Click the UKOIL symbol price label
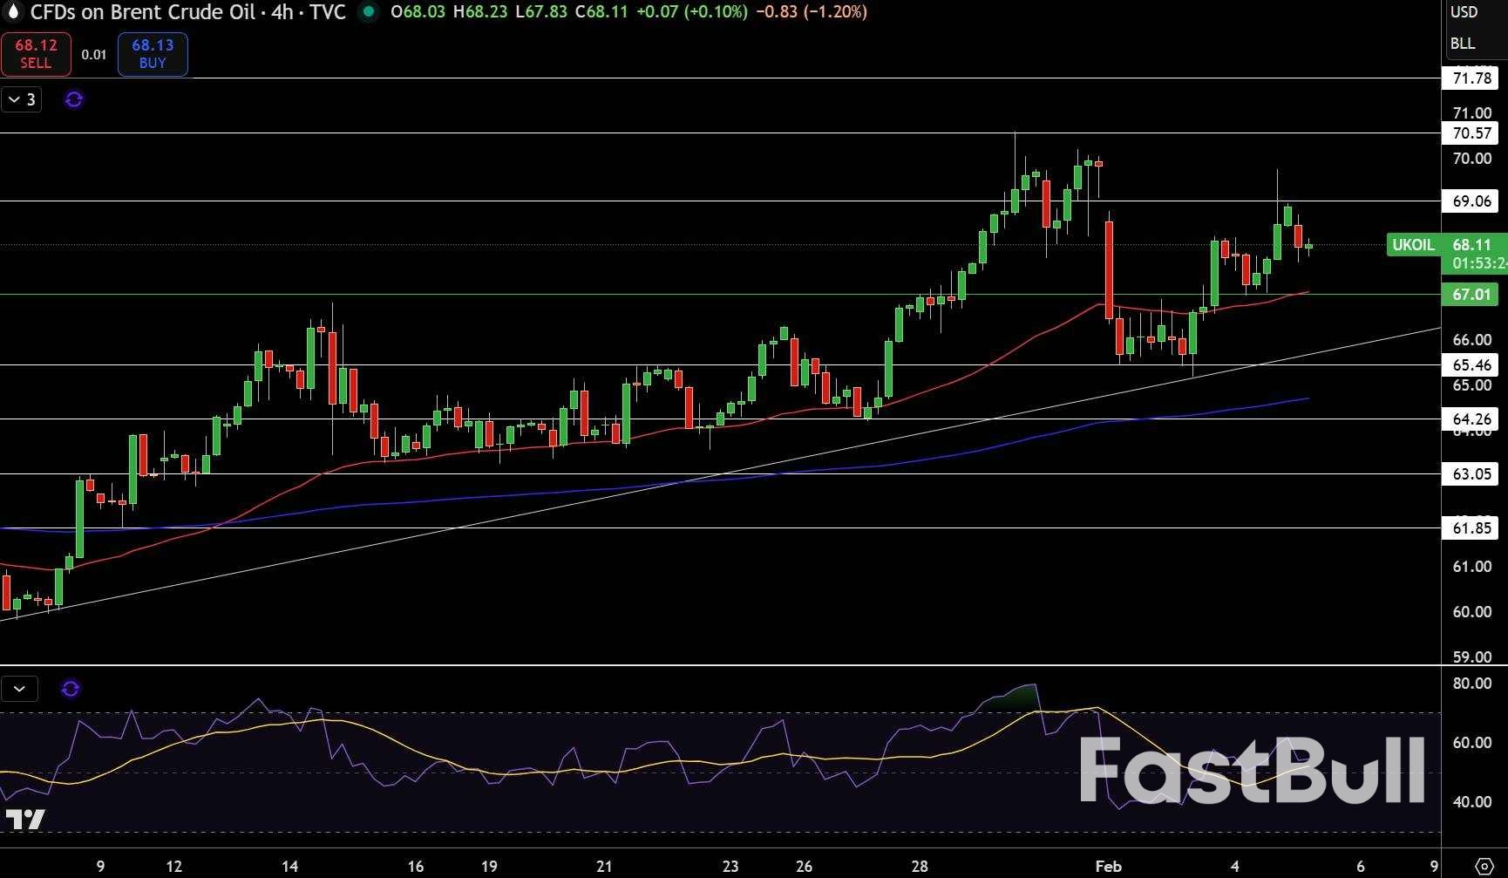The width and height of the screenshot is (1508, 878). click(x=1412, y=245)
